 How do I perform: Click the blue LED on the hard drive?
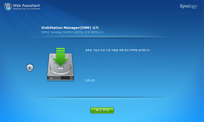(51, 78)
